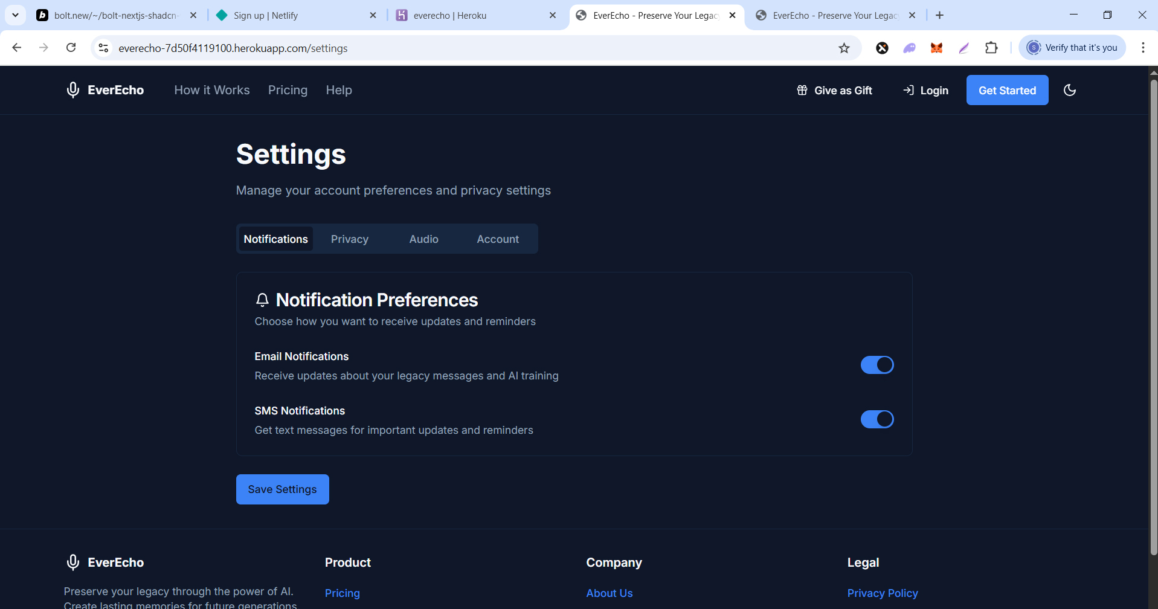Reload the page
The width and height of the screenshot is (1158, 609).
(71, 48)
